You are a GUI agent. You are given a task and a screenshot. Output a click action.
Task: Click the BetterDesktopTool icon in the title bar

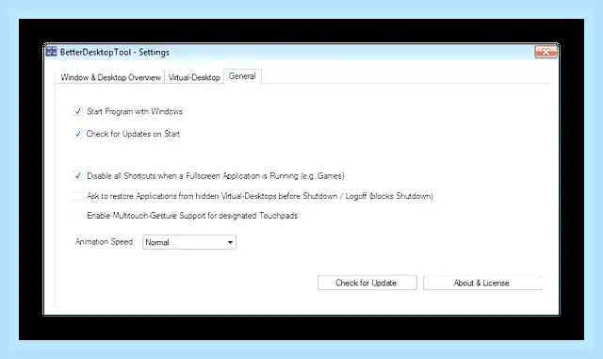click(51, 52)
